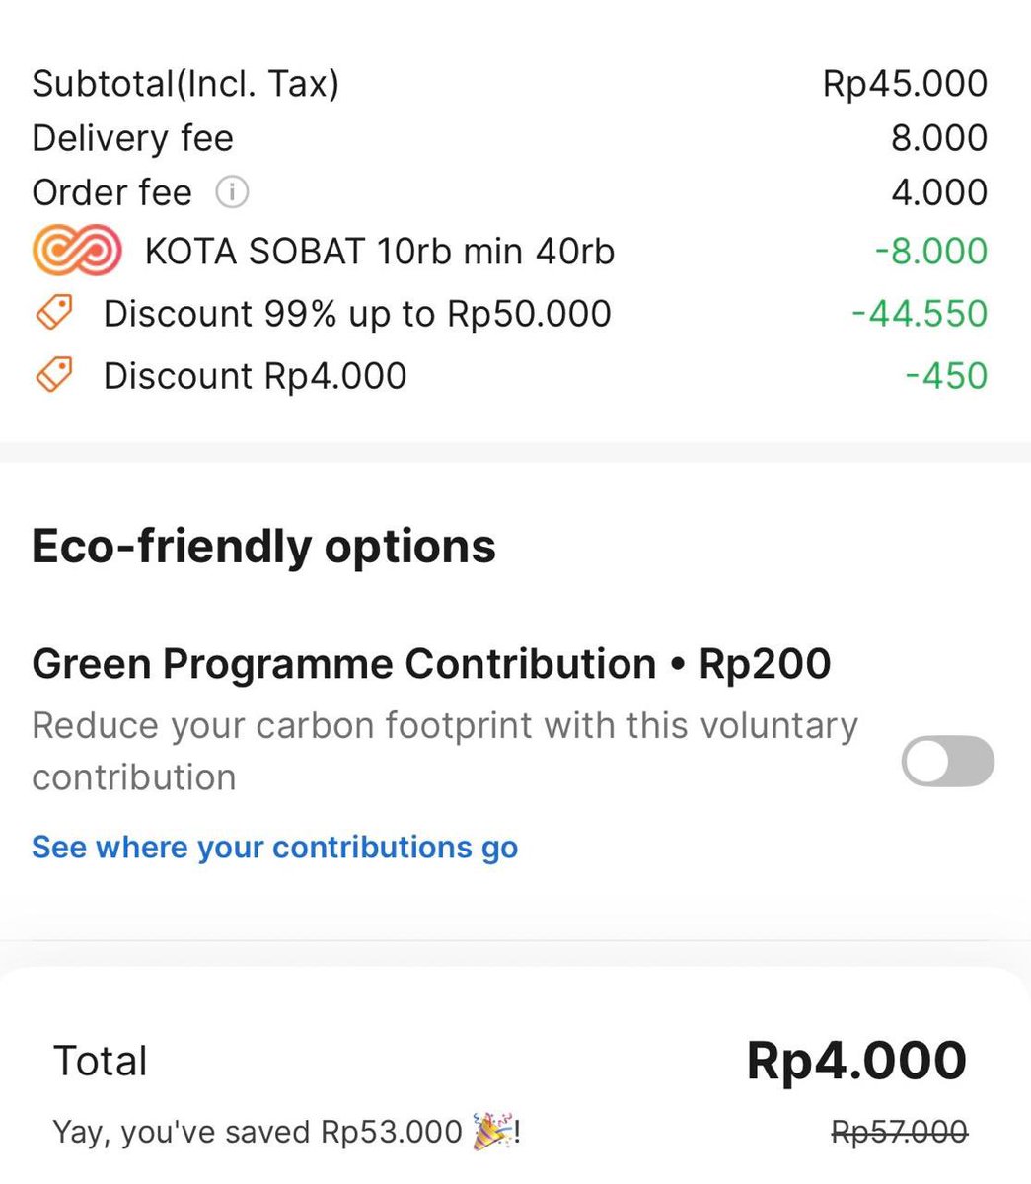Open See where your contributions go link
Screen dimensions: 1031x1184
click(x=274, y=848)
